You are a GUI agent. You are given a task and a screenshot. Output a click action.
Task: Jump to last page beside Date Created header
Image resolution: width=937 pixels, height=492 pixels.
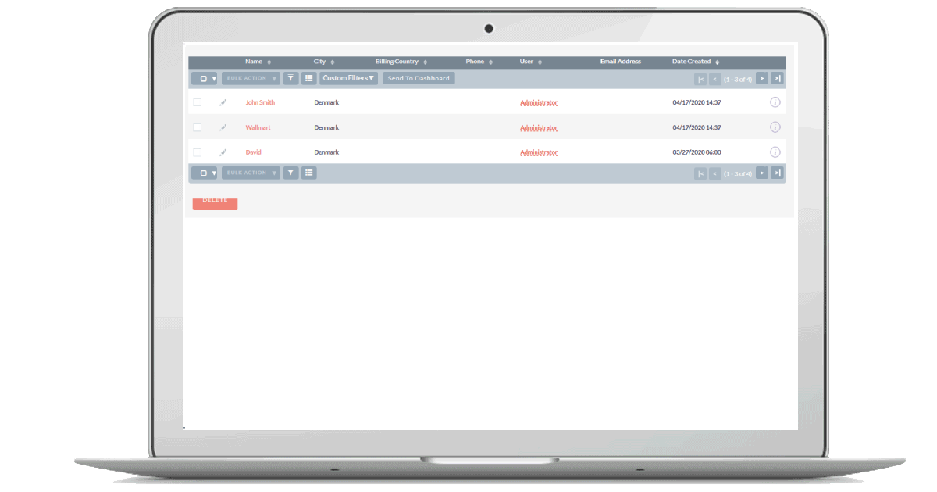pos(777,78)
